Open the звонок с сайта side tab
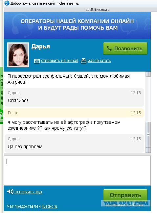This screenshot has height=213, width=157. 2,95
